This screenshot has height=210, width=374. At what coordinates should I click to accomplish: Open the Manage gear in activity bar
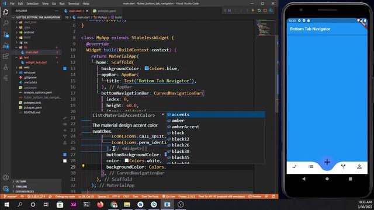[x=6, y=188]
